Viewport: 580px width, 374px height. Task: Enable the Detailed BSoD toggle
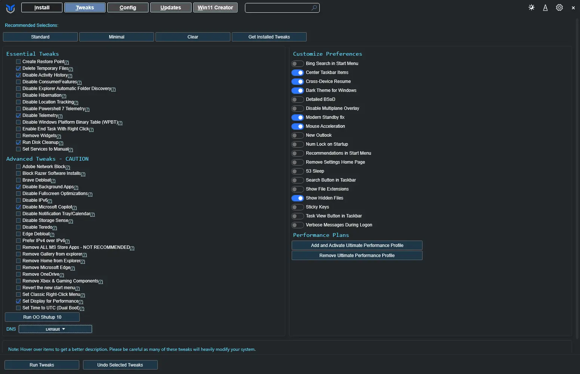(298, 99)
